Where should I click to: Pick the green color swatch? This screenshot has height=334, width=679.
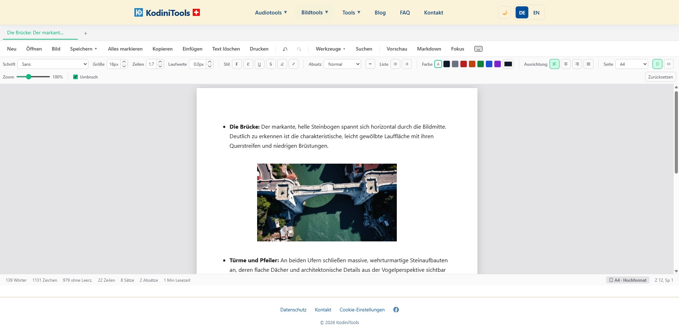coord(481,64)
